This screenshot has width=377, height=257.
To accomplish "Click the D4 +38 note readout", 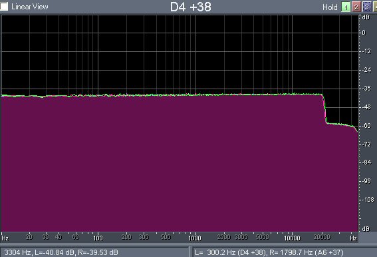I will click(x=190, y=7).
